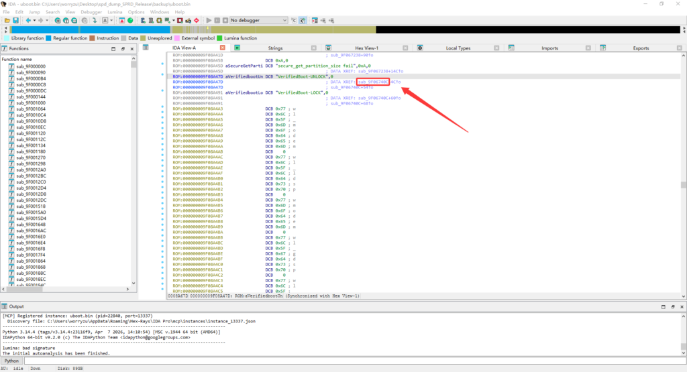Viewport: 687px width, 372px height.
Task: Jump forward with the gray right arrow
Action: [x=41, y=21]
